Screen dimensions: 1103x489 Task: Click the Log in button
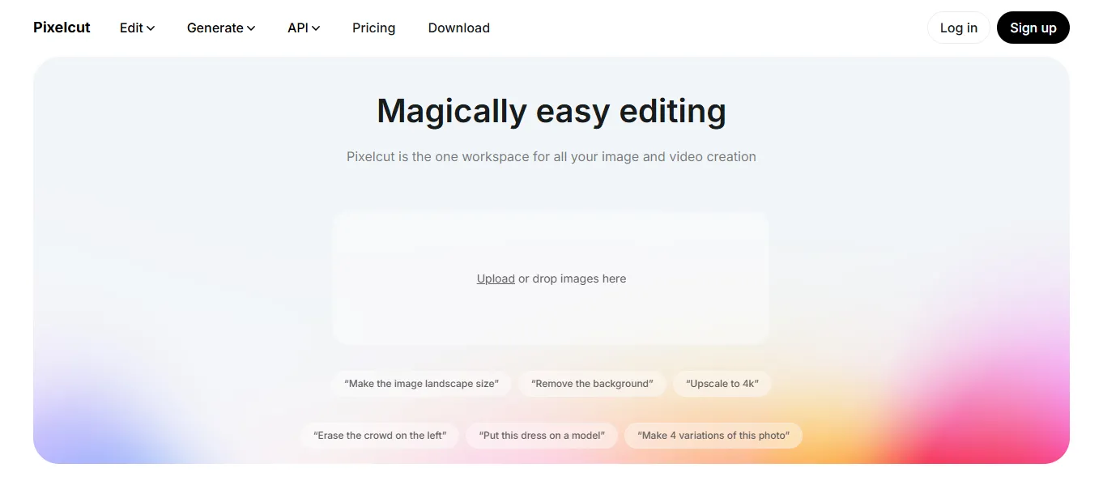959,28
